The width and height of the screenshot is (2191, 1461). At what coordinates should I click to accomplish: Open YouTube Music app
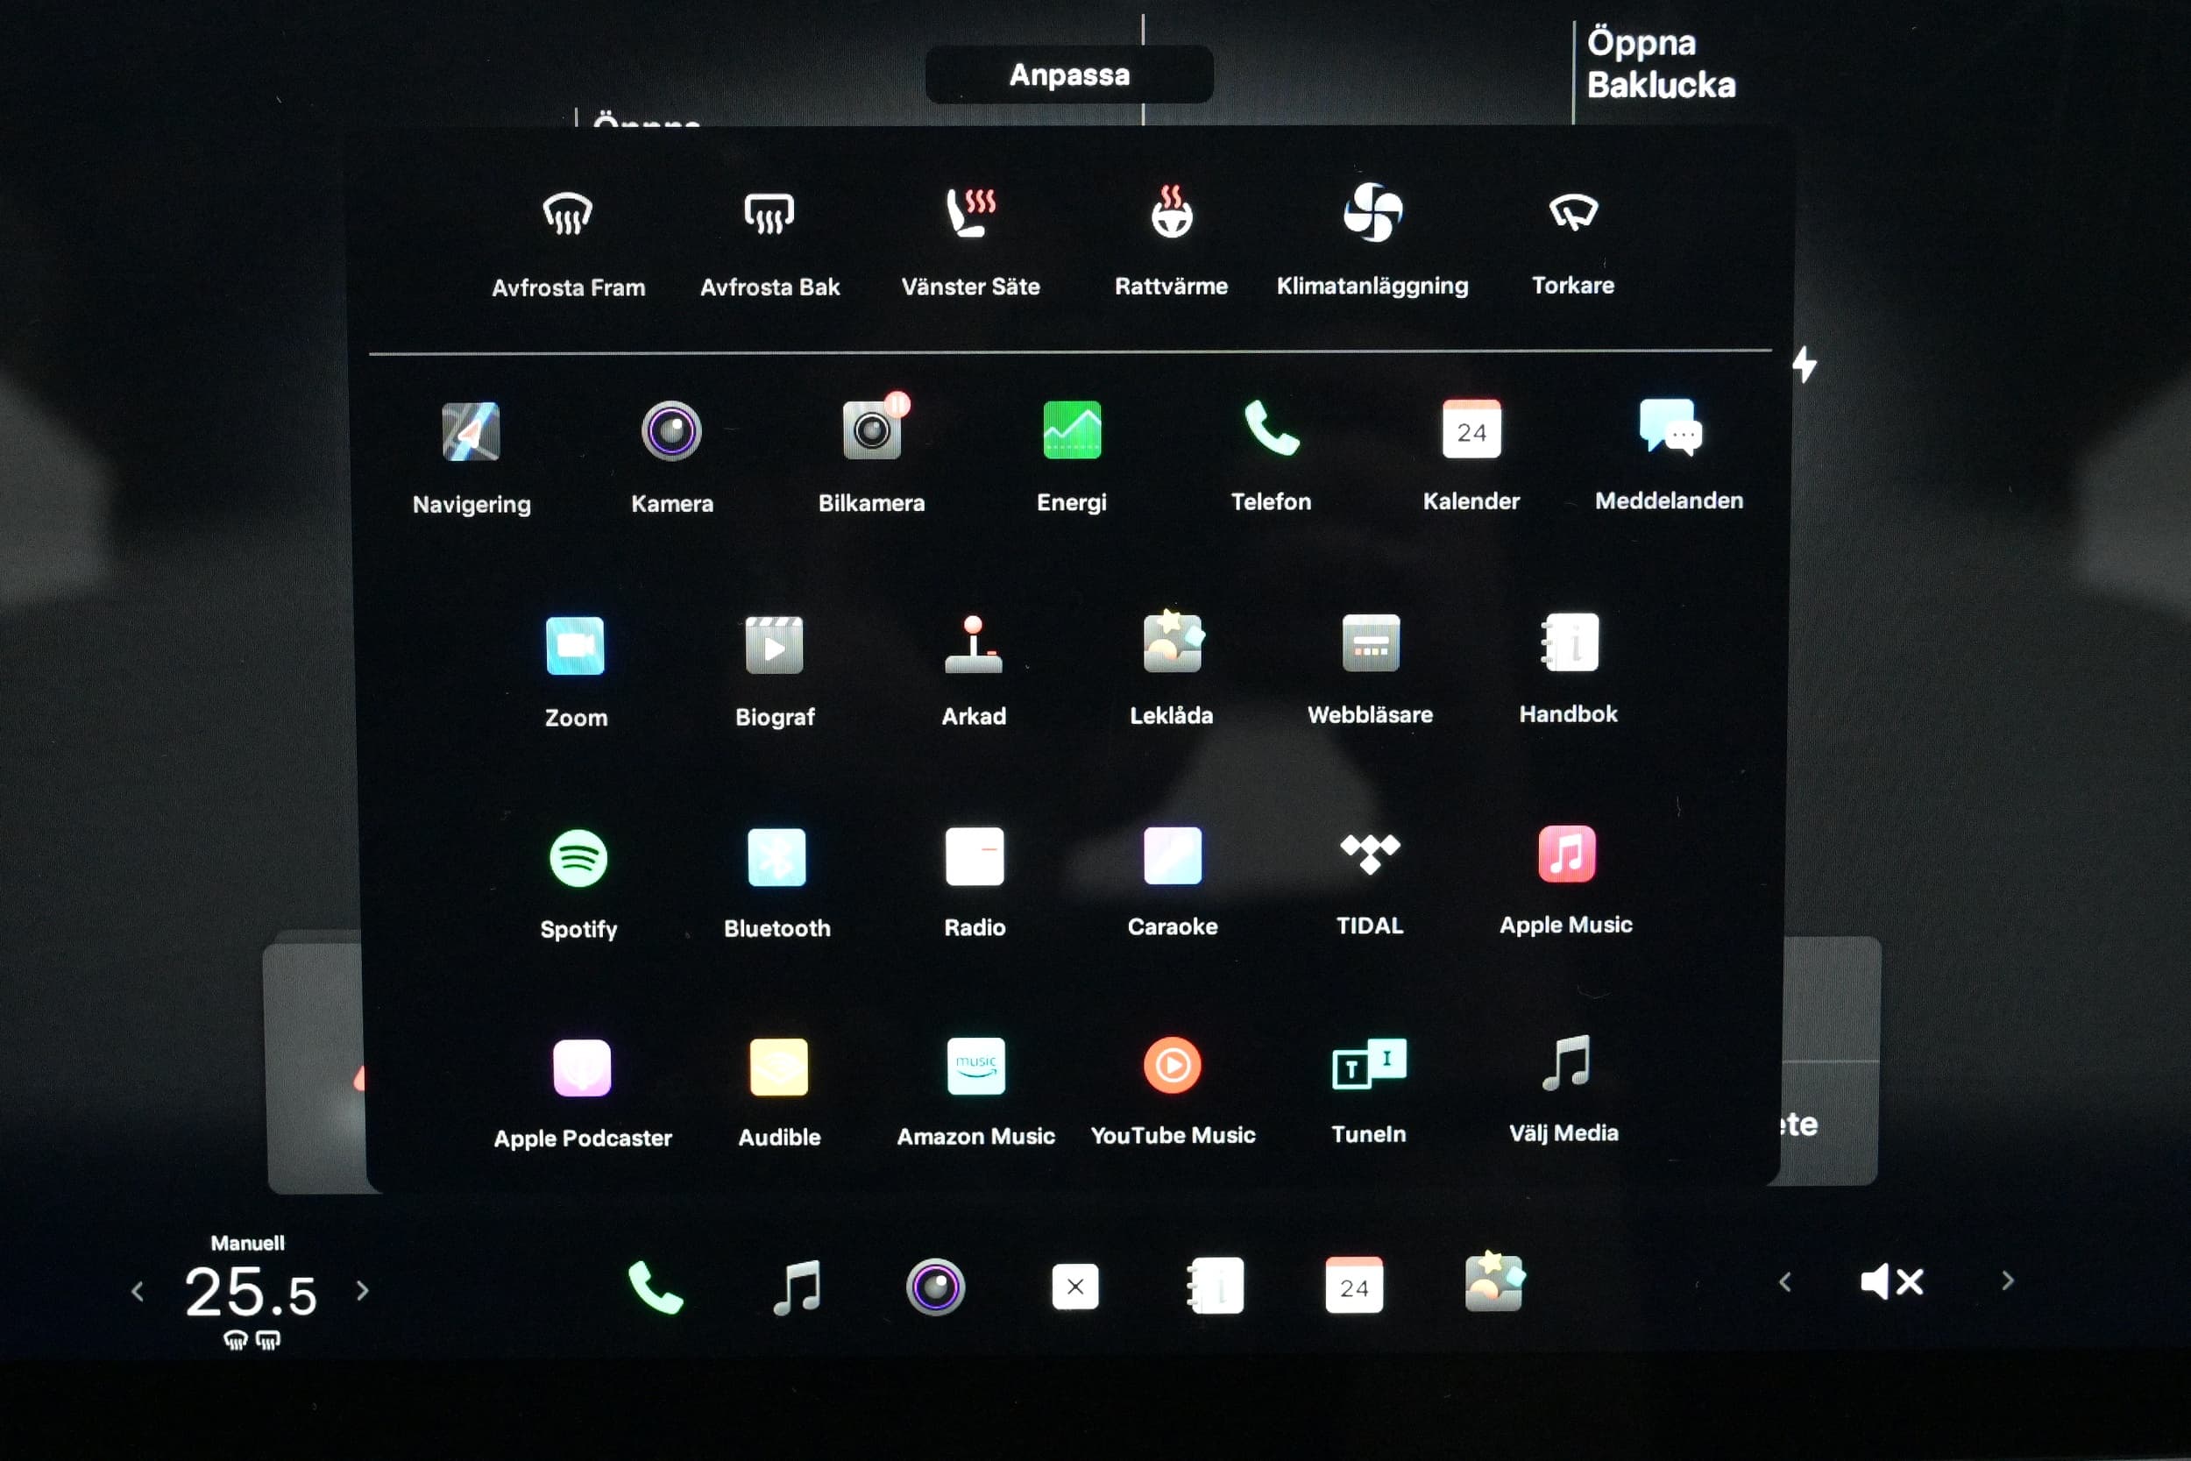pyautogui.click(x=1172, y=1065)
